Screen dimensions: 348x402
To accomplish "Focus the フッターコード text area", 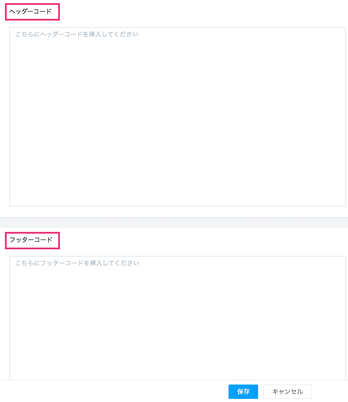I will tap(177, 318).
